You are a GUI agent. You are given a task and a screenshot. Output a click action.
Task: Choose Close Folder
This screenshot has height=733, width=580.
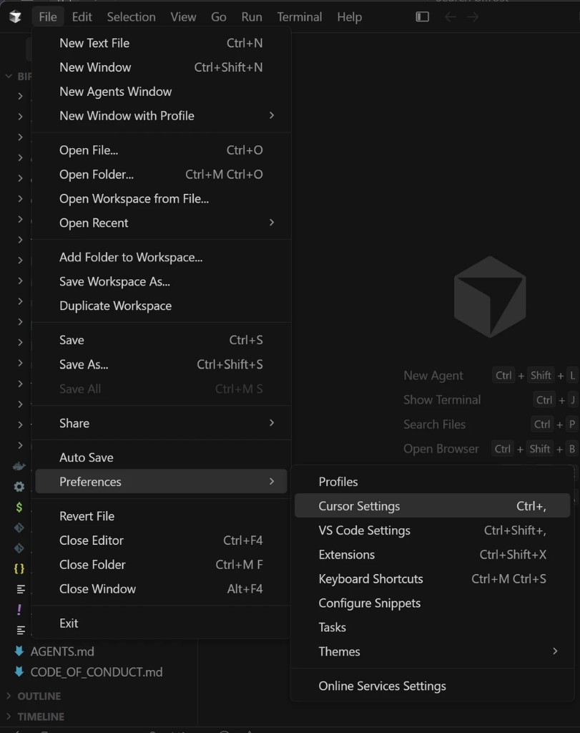tap(161, 565)
